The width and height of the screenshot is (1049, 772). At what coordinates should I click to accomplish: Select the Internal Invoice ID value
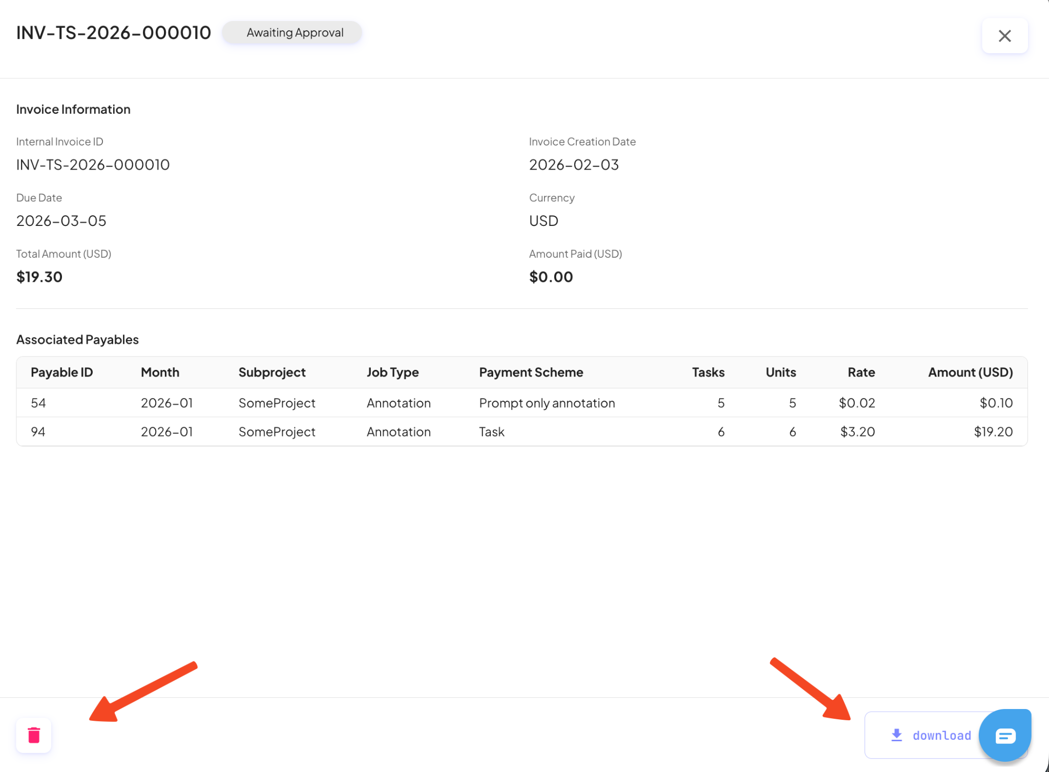pyautogui.click(x=93, y=164)
